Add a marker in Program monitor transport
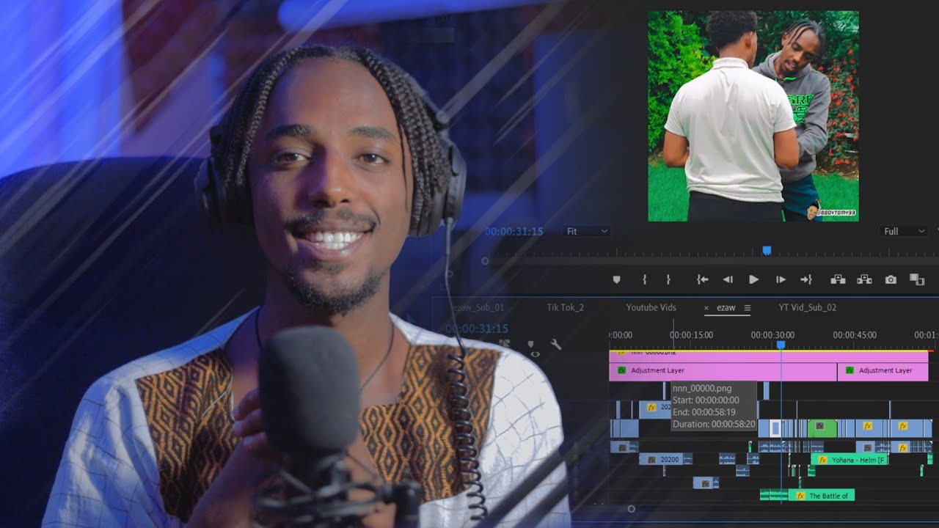Image resolution: width=939 pixels, height=528 pixels. [x=616, y=279]
